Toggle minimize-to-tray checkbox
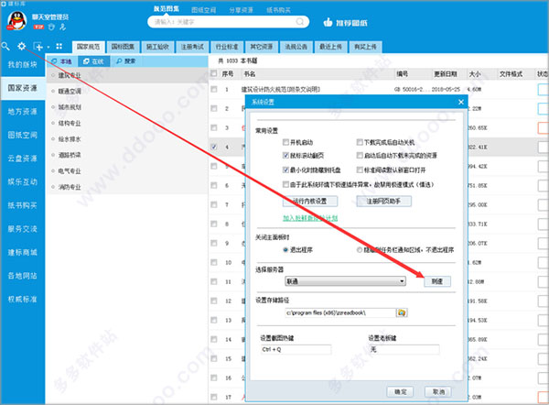Viewport: 549px width, 405px height. pyautogui.click(x=285, y=170)
